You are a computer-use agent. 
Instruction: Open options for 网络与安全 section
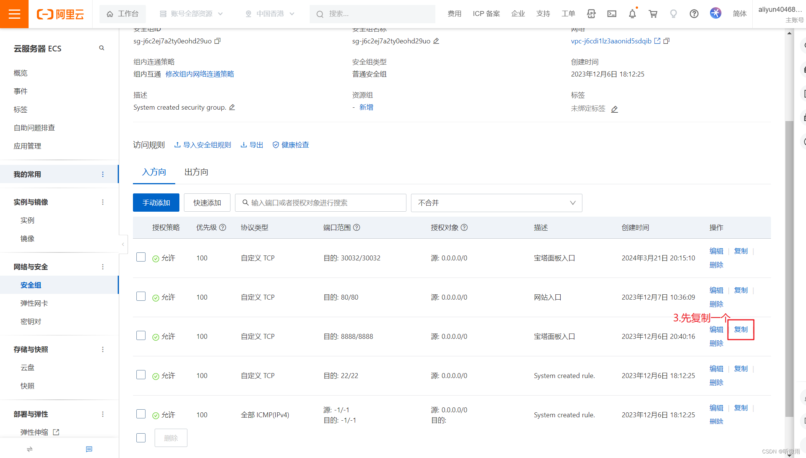(x=103, y=267)
